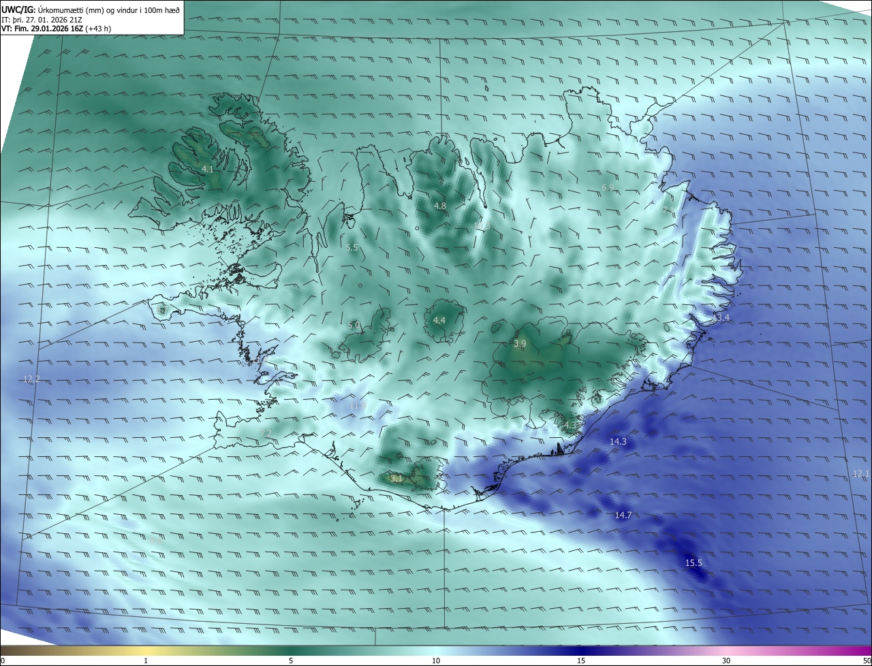Click the 4.1 value over the Westfjords
Screen dimensions: 872x666
tap(208, 169)
